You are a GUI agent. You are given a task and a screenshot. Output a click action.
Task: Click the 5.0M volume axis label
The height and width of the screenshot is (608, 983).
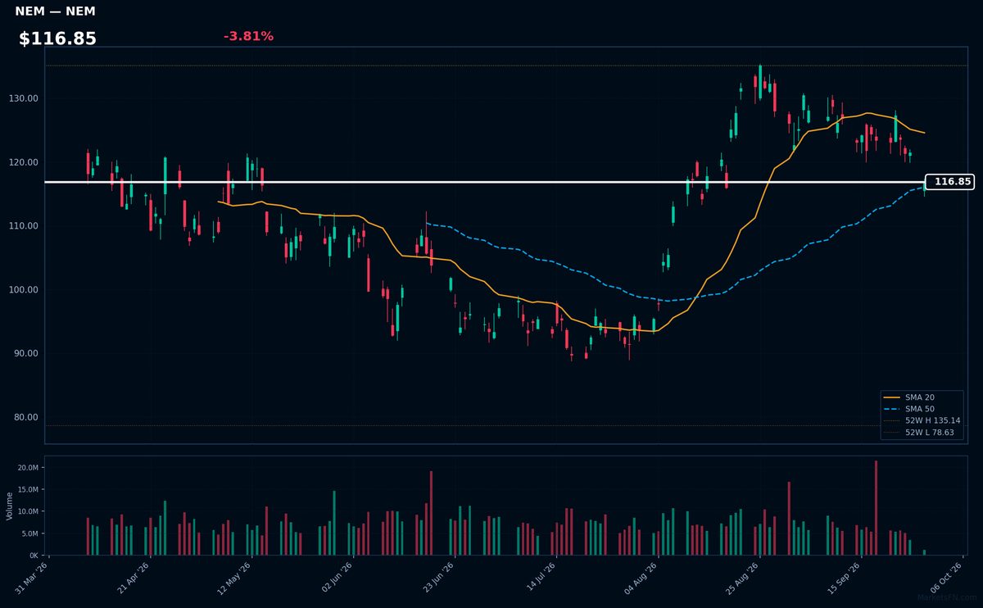pyautogui.click(x=29, y=533)
